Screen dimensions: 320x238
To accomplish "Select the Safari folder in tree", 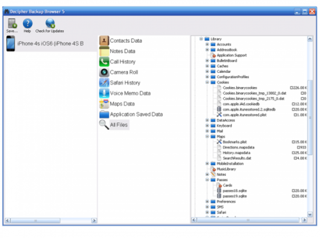I will coord(221,212).
